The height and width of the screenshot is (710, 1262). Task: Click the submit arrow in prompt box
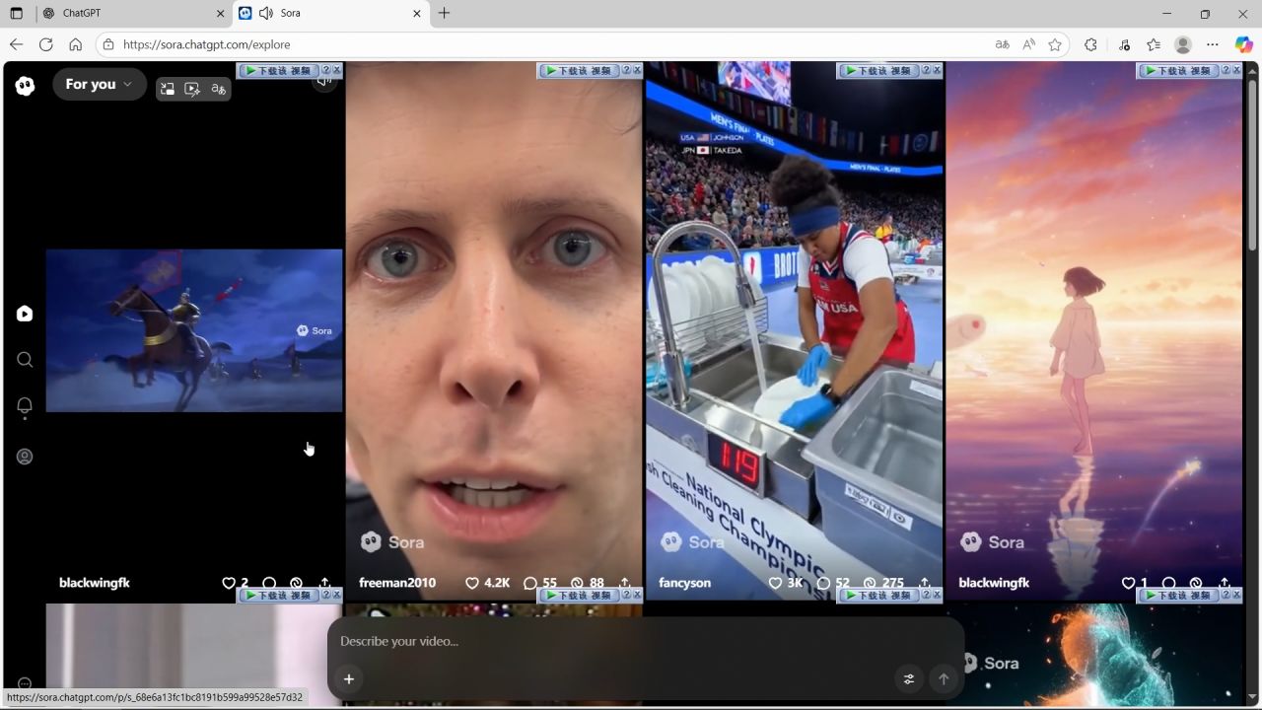(x=944, y=678)
